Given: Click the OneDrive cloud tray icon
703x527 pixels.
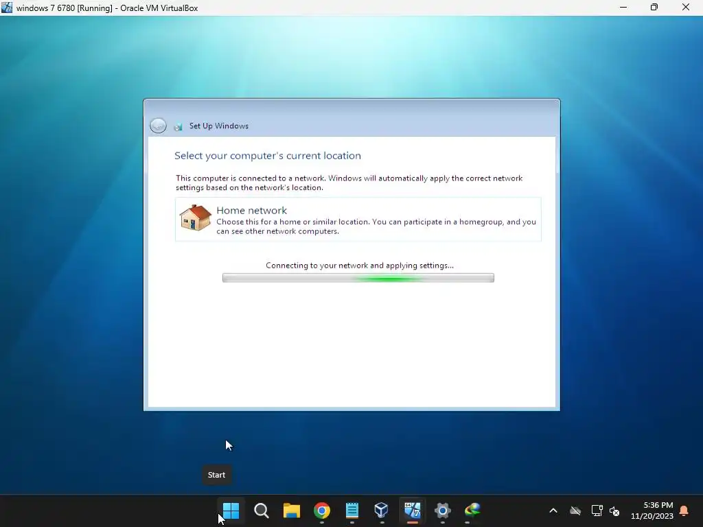Looking at the screenshot, I should point(575,511).
